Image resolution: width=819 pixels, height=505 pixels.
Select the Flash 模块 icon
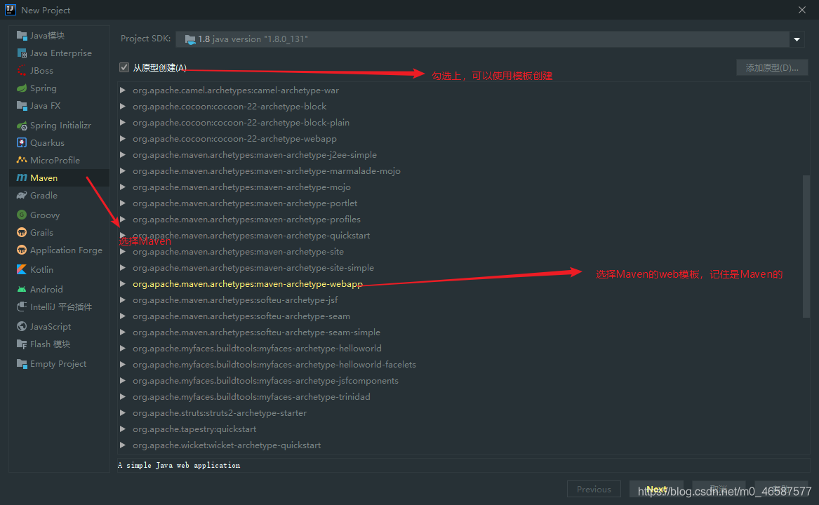click(22, 344)
